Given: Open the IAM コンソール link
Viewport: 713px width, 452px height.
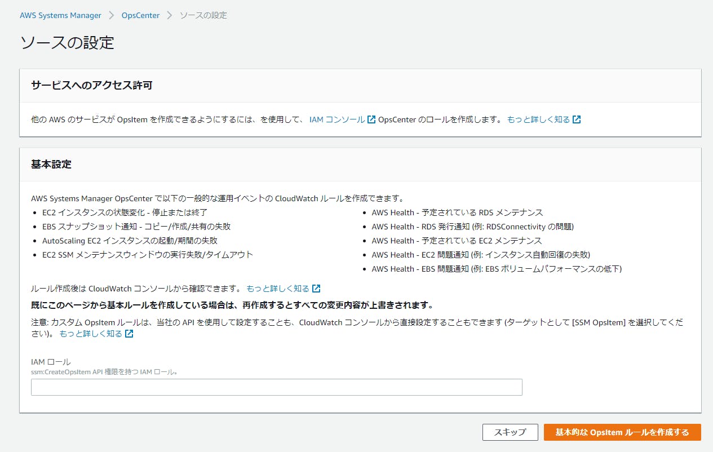Looking at the screenshot, I should (x=337, y=119).
